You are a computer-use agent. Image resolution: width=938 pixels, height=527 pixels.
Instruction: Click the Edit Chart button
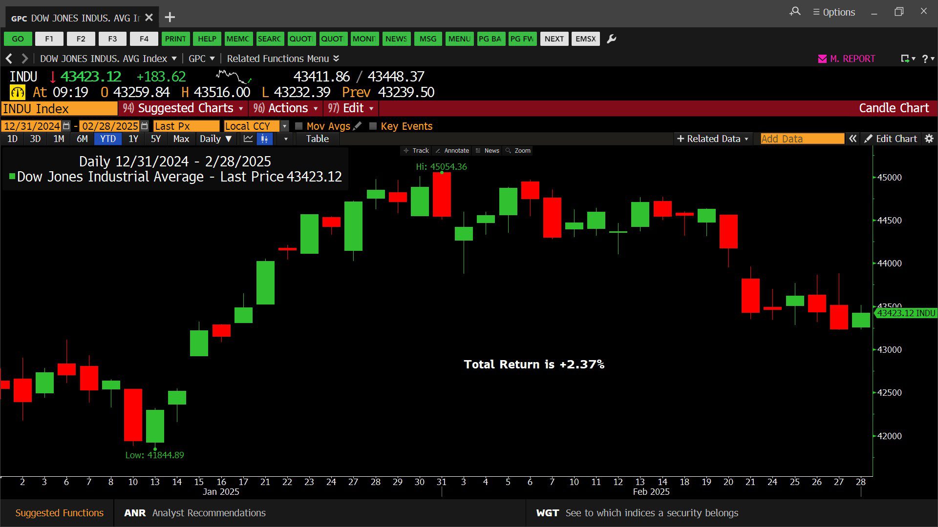[891, 139]
